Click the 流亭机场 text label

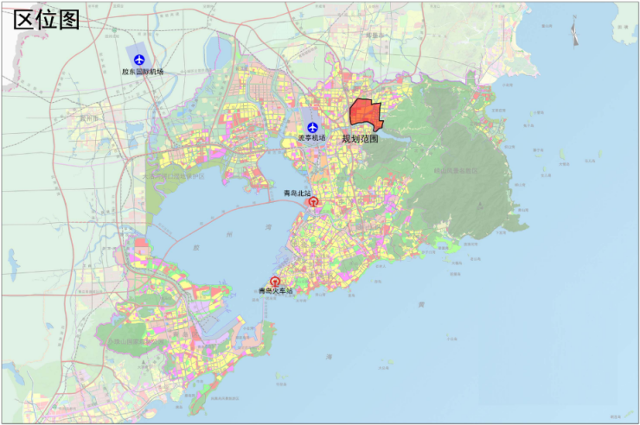tap(312, 138)
